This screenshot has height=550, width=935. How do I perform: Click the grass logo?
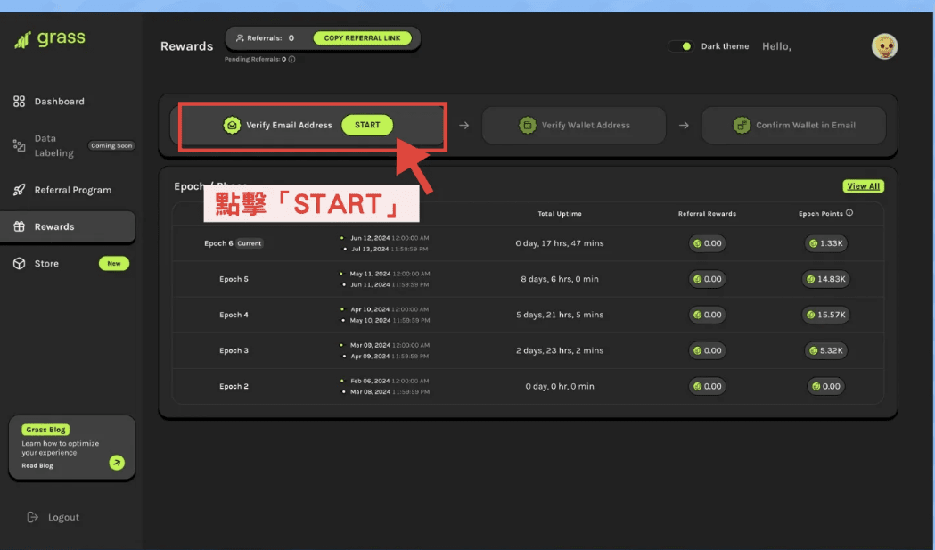50,39
